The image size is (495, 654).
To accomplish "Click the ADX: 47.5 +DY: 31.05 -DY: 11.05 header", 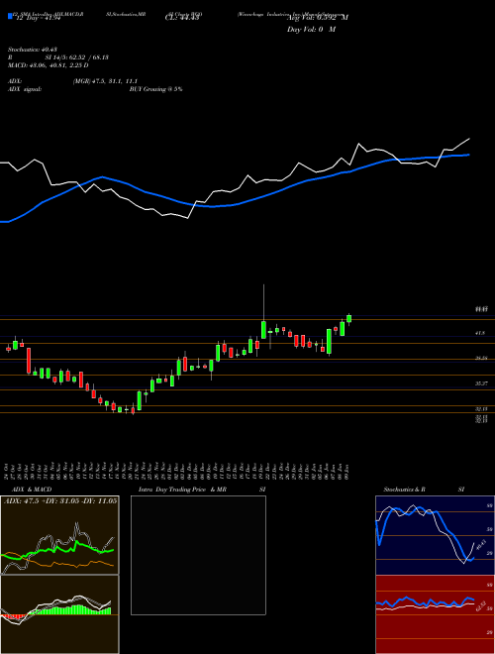I will (x=60, y=500).
